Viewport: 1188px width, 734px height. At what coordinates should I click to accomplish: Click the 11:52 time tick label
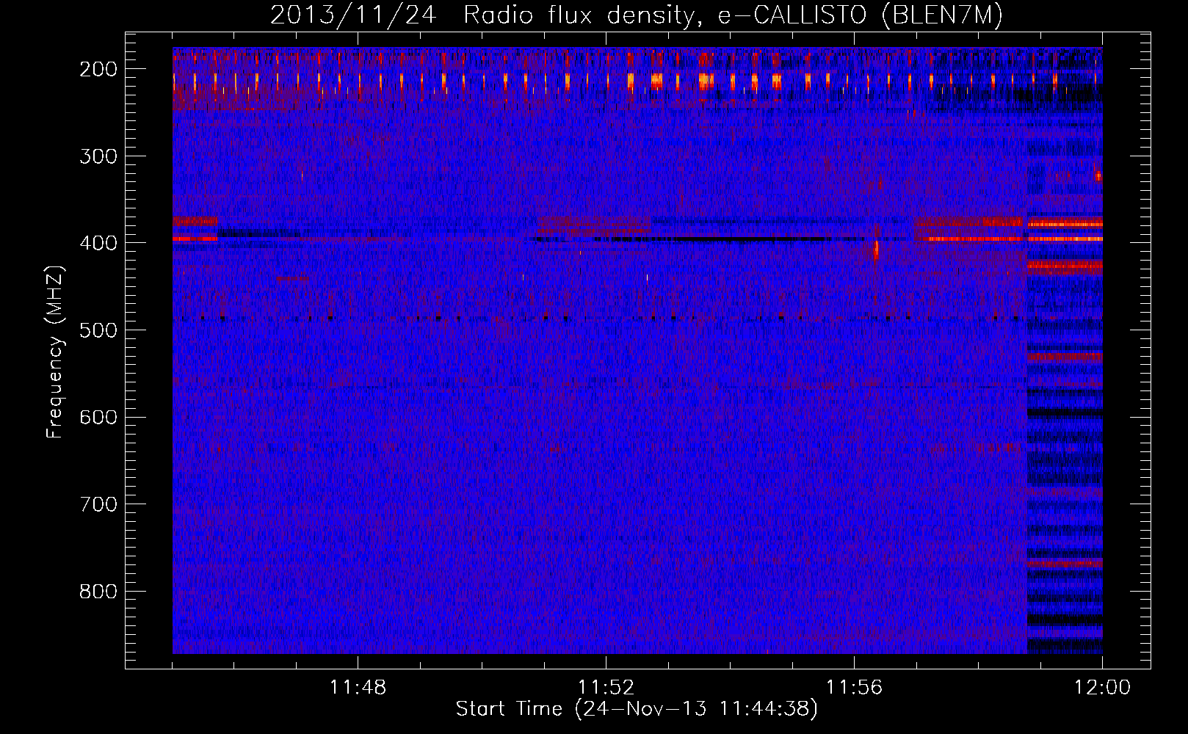point(606,688)
